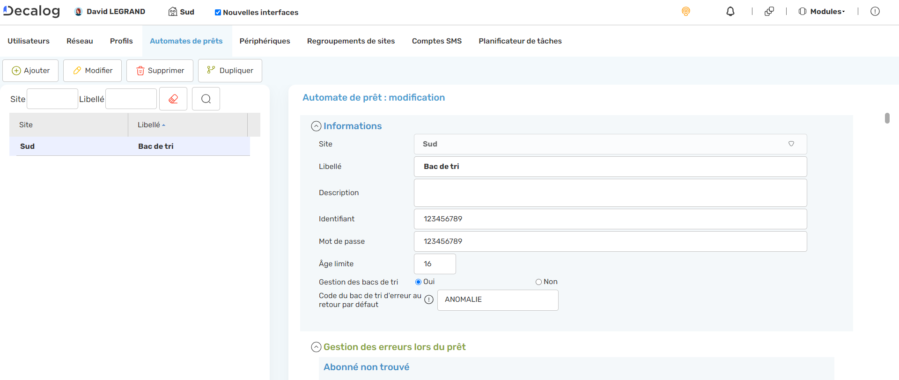Click the linked windows icon in header
This screenshot has width=899, height=380.
click(x=769, y=12)
